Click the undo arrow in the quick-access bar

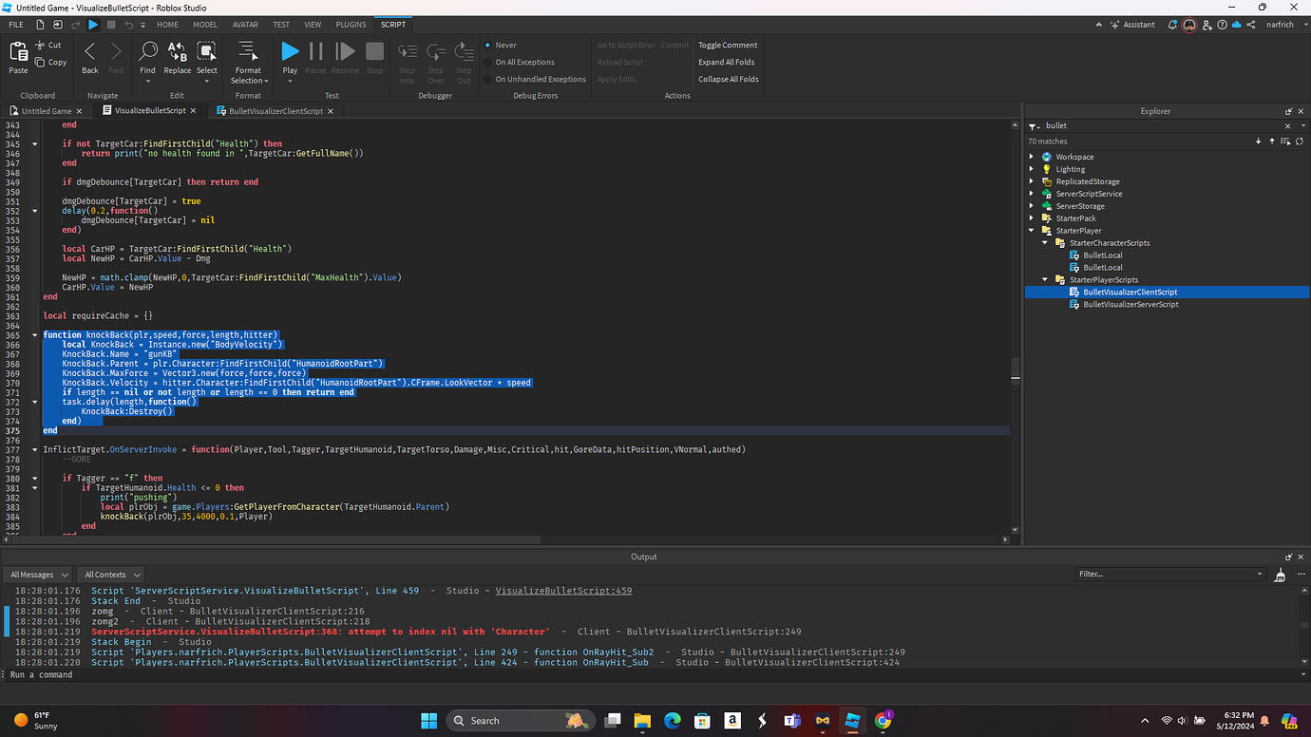pos(128,25)
